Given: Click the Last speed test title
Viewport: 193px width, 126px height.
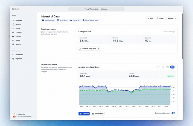Looking at the screenshot, I should pyautogui.click(x=84, y=32).
